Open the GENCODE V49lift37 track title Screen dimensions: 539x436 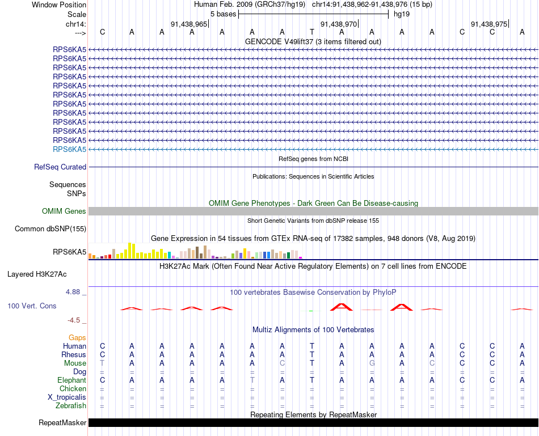click(x=313, y=41)
